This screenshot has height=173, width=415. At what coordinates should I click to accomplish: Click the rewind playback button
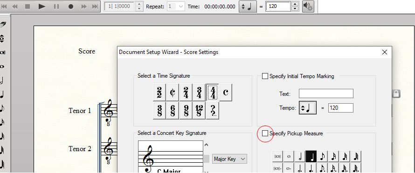click(x=15, y=7)
